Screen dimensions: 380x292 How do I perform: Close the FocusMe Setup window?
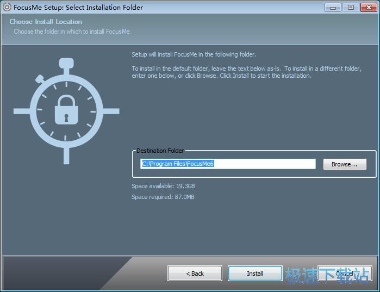369,8
